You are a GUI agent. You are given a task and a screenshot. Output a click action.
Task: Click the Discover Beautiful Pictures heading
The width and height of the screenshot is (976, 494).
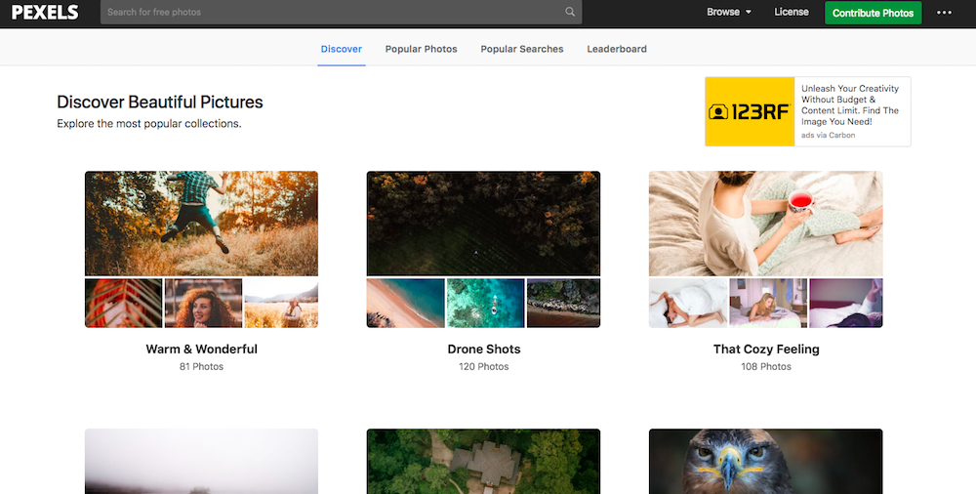click(x=160, y=102)
